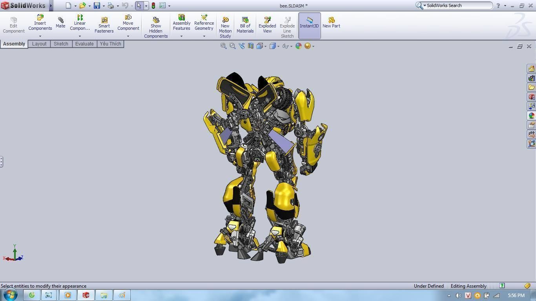Click the New Part tool
Viewport: 536px width, 301px height.
331,22
